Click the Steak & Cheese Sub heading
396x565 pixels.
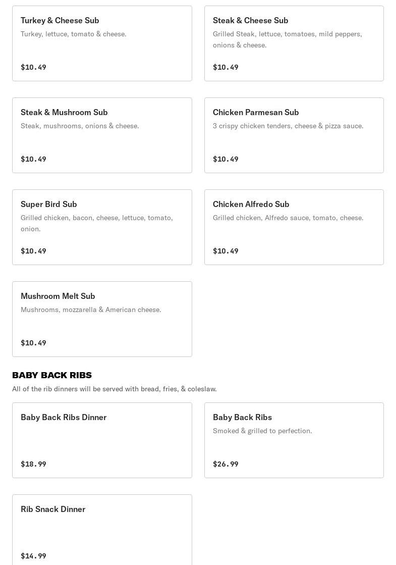(251, 21)
